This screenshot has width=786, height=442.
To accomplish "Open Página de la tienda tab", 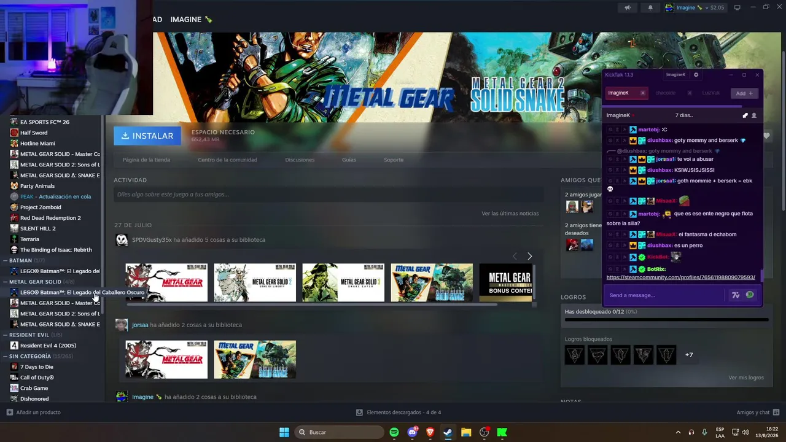I will coord(146,160).
